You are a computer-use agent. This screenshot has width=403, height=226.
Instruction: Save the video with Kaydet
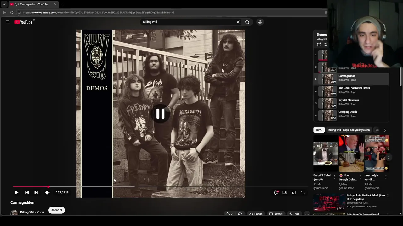point(276,214)
